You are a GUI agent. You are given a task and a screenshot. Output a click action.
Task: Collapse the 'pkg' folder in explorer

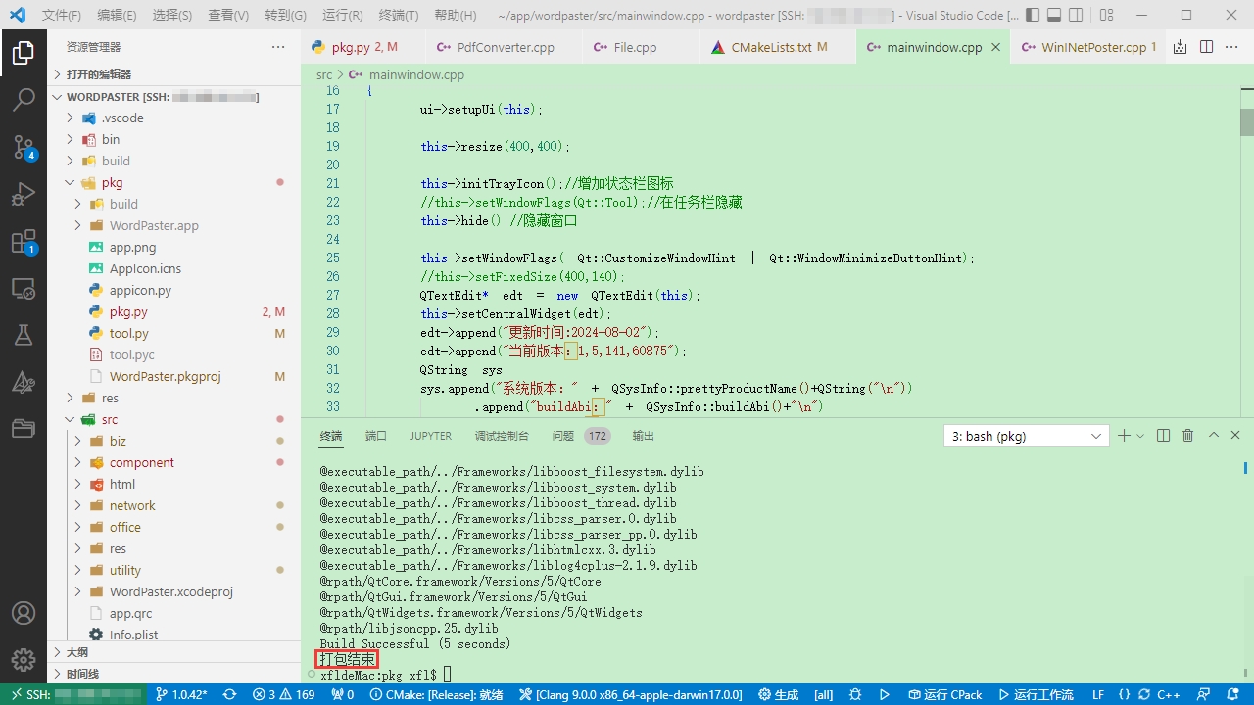click(x=70, y=182)
